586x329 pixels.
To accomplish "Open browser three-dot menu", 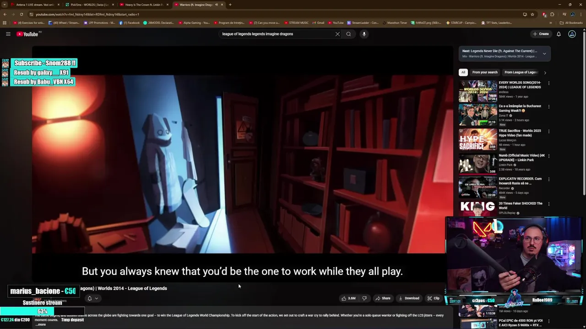I will point(581,14).
